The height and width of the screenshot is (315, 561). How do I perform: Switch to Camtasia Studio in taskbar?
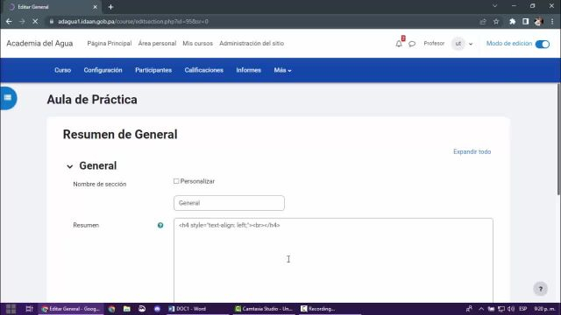pyautogui.click(x=264, y=309)
